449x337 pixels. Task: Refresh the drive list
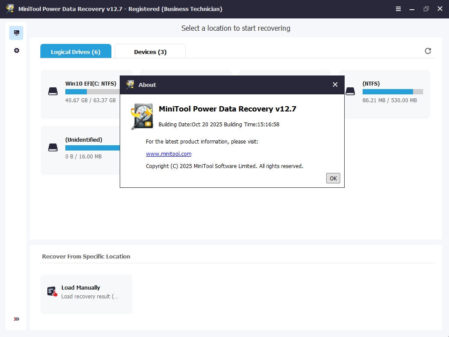click(x=428, y=51)
